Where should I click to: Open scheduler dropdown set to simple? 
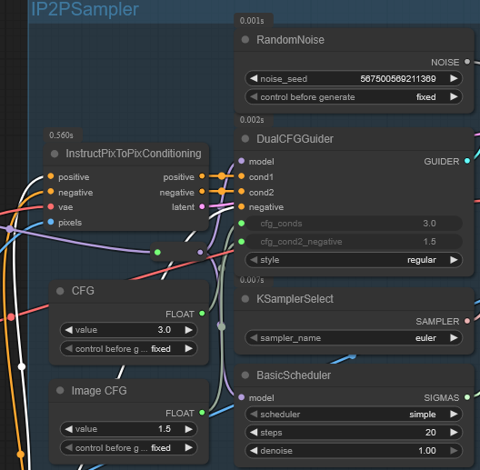pos(354,415)
